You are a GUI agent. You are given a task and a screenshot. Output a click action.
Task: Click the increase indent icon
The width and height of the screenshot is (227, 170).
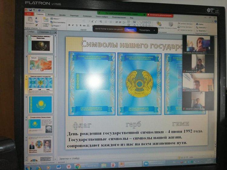coord(120,22)
